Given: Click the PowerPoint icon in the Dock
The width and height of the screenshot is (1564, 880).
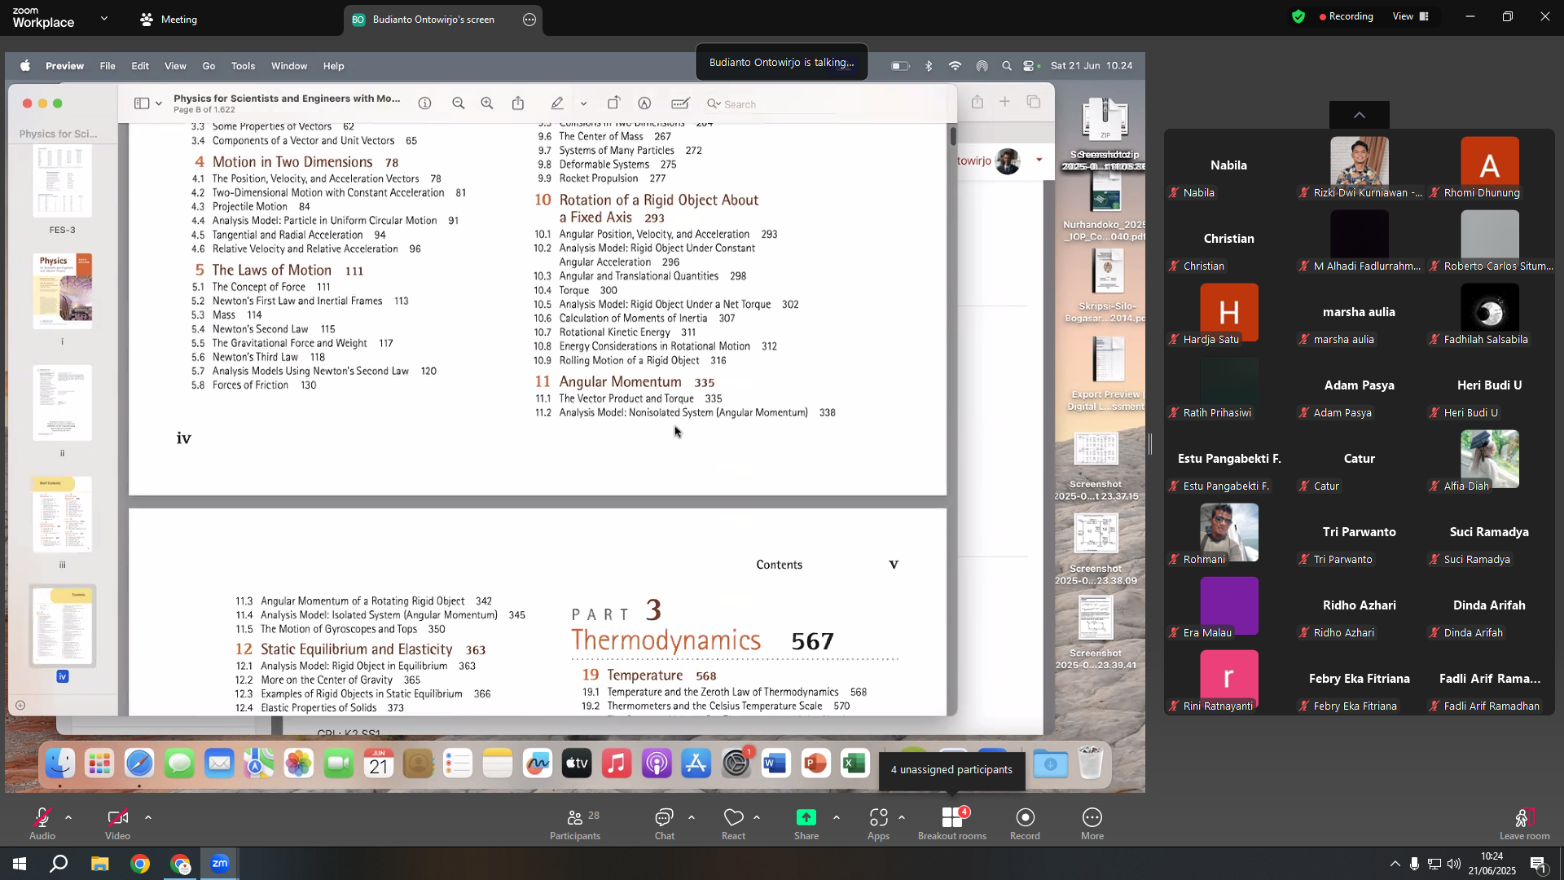Looking at the screenshot, I should pos(815,763).
